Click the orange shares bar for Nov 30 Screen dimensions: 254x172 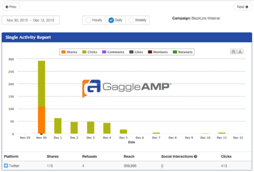pyautogui.click(x=41, y=120)
